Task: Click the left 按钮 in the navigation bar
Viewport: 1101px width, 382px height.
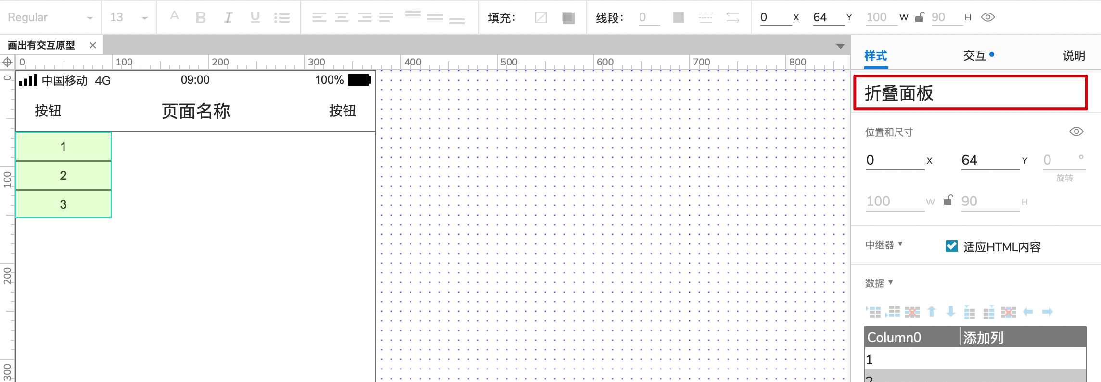Action: [48, 111]
